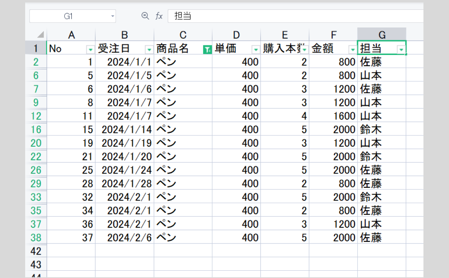The height and width of the screenshot is (278, 449).
Task: Click No cell with value 15
Action: [x=71, y=129]
